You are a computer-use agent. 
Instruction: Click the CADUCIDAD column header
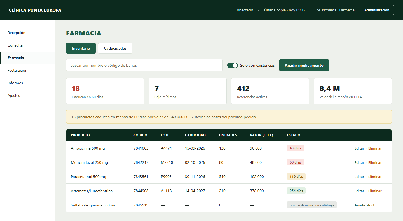click(195, 135)
